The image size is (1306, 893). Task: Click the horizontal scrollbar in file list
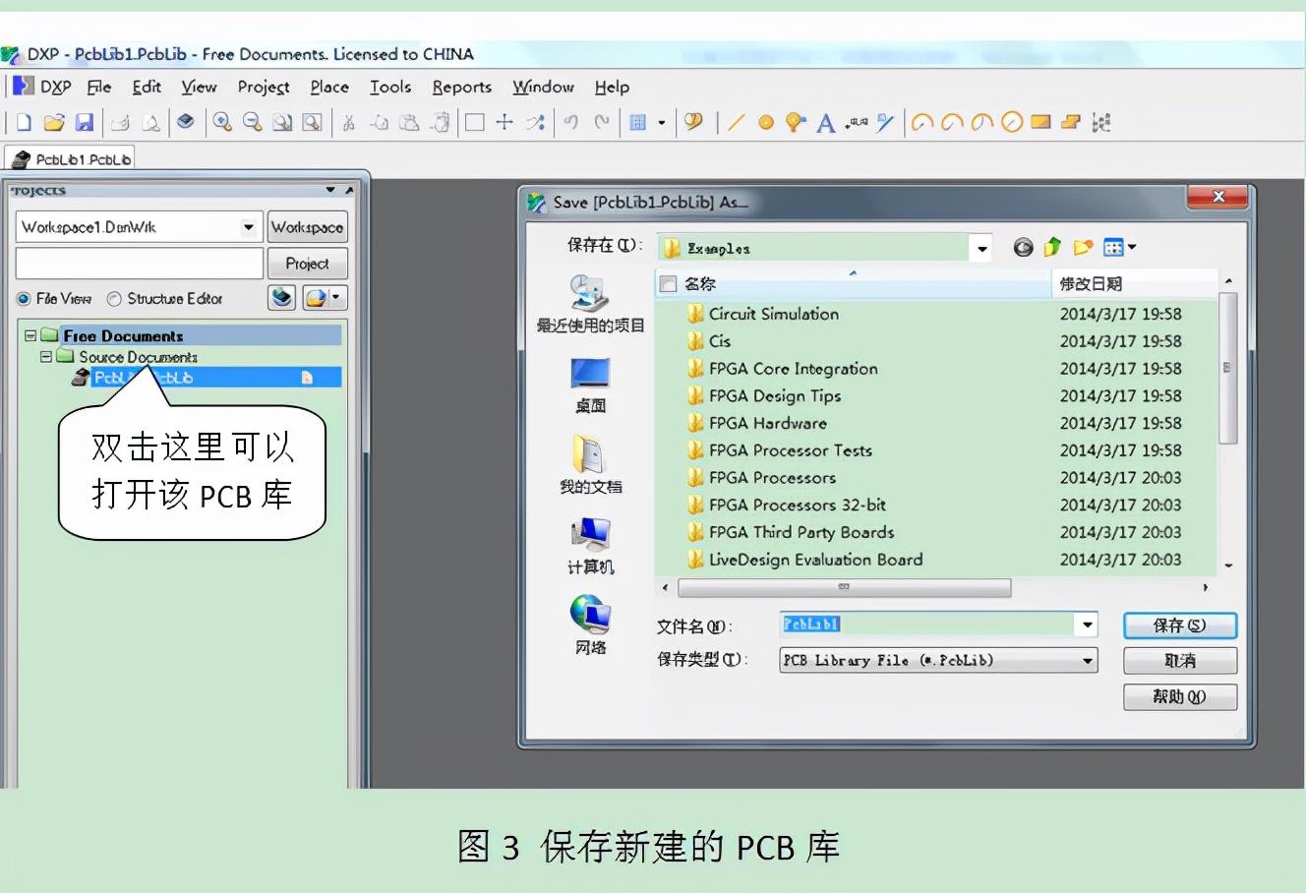844,587
